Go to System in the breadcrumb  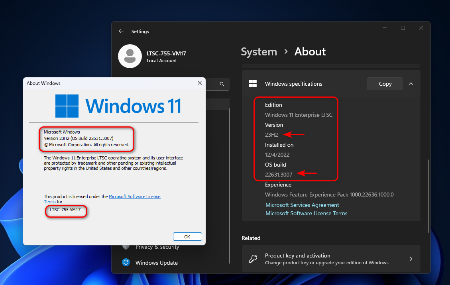(x=259, y=52)
